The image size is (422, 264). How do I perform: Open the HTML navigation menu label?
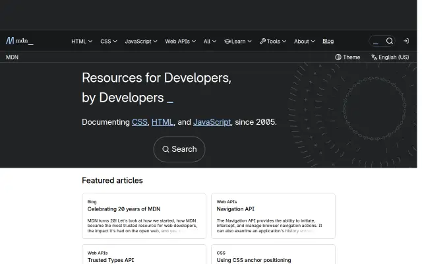point(78,41)
